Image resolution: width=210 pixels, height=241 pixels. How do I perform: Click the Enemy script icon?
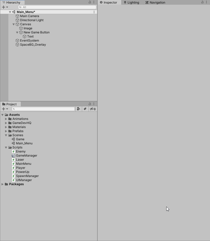[x=13, y=151]
